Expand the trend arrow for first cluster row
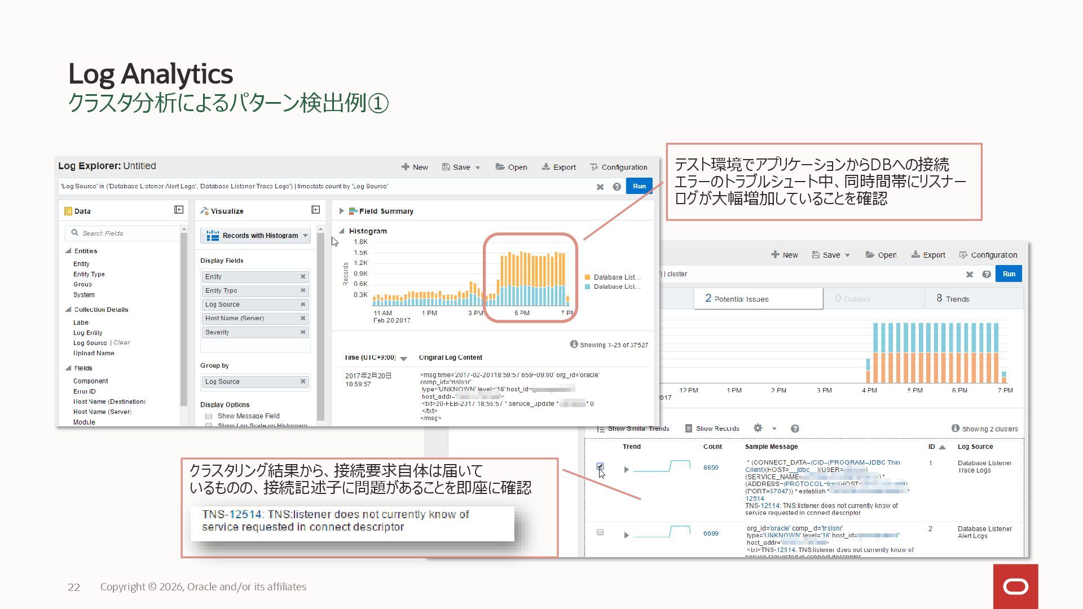1083x609 pixels. 626,470
